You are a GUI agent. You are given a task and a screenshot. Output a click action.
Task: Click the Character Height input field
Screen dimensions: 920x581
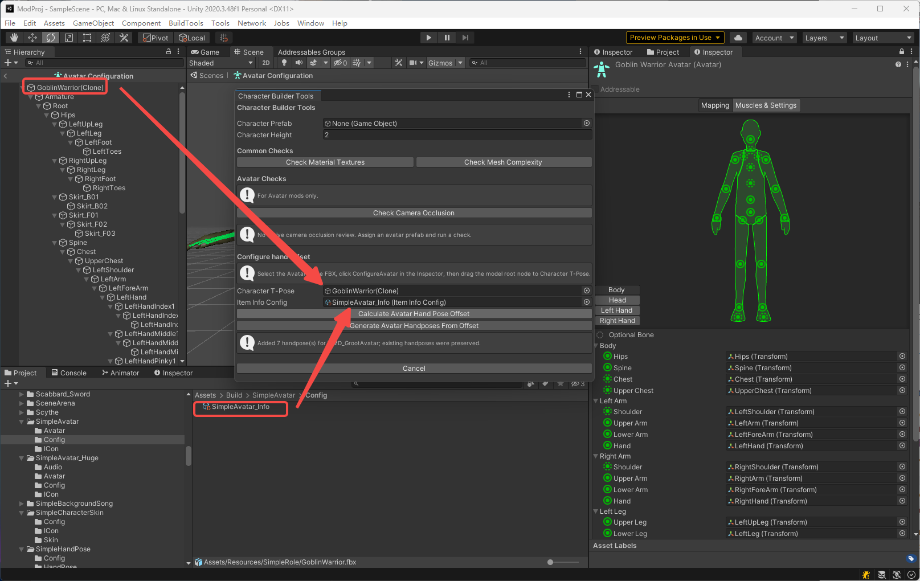(x=457, y=135)
